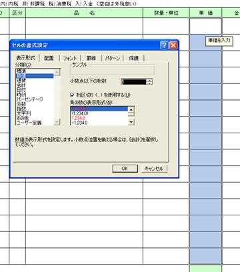
Task: Switch to the パターン tab
Action: (113, 58)
